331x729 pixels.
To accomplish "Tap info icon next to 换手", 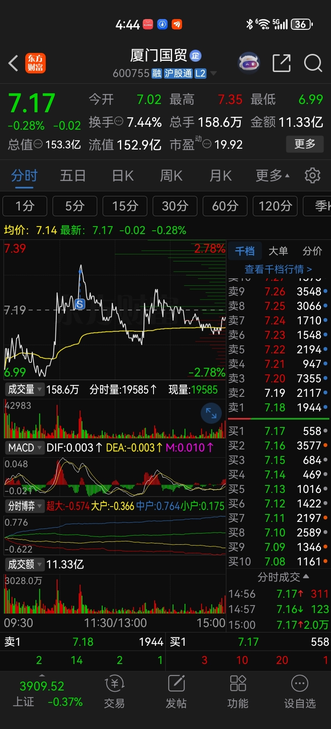I will tap(119, 121).
